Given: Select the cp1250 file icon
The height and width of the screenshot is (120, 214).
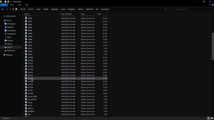Looking at the screenshot, I should coord(26,69).
